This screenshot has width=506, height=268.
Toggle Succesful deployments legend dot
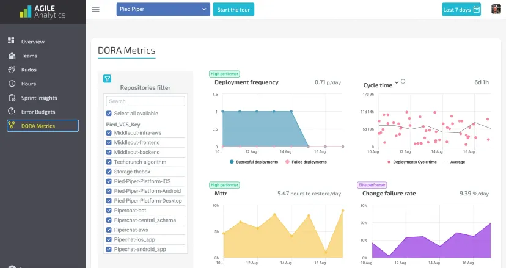(232, 162)
